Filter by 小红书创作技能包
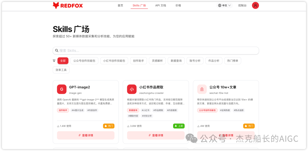The width and height of the screenshot is (308, 151). click(x=114, y=61)
